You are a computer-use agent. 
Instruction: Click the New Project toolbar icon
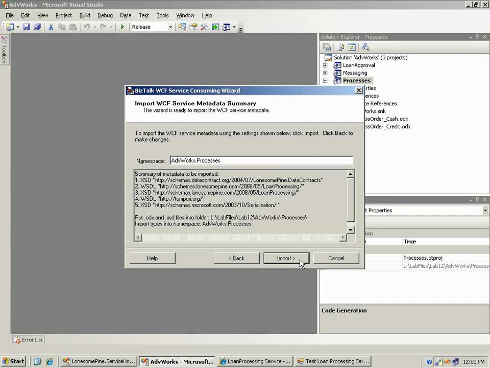10,27
